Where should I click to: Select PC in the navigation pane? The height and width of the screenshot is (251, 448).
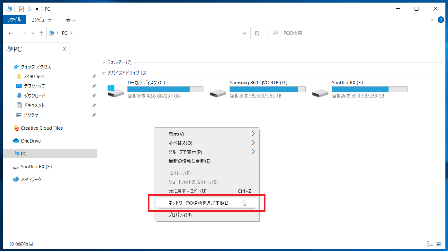coord(50,154)
